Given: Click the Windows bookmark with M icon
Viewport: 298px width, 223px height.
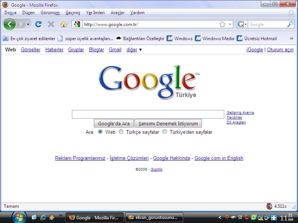Looking at the screenshot, I should click(180, 39).
